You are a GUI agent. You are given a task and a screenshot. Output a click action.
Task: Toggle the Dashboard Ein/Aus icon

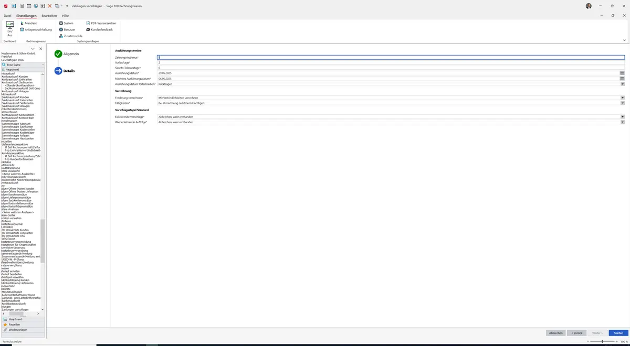click(9, 28)
